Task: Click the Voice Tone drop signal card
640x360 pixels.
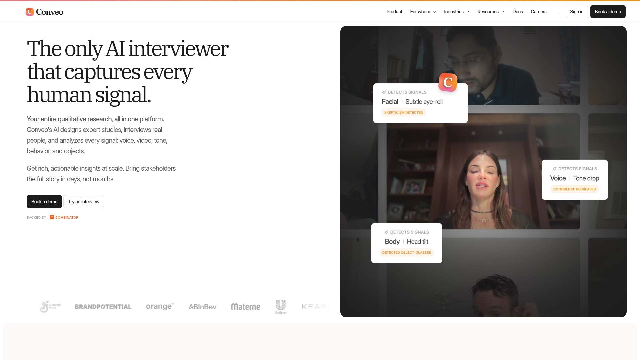Action: [574, 179]
